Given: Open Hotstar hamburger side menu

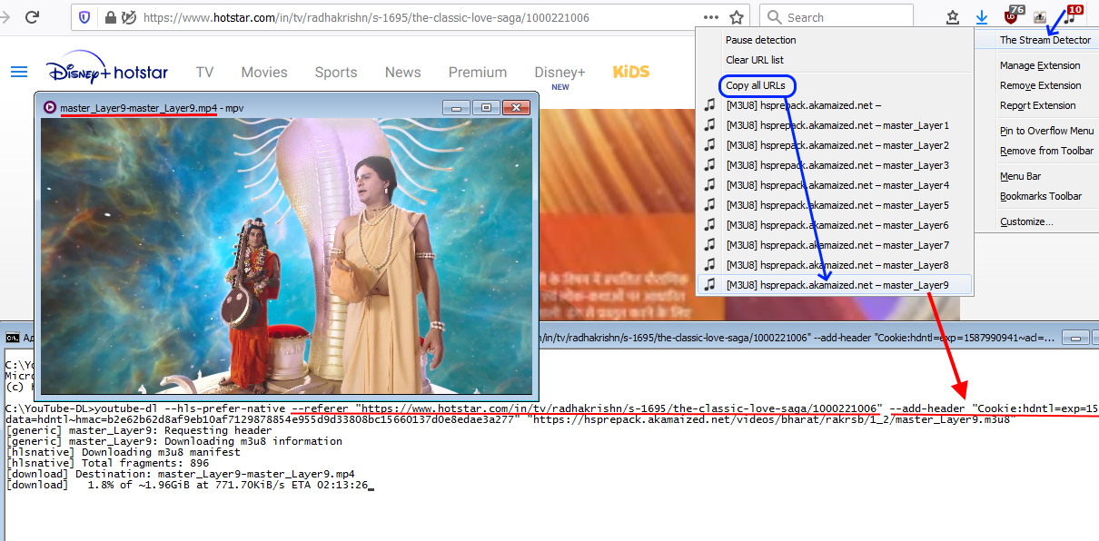Looking at the screenshot, I should tap(19, 72).
